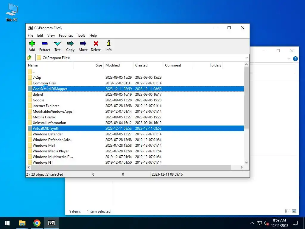Image resolution: width=305 pixels, height=229 pixels.
Task: Click the search box in Explorer window
Action: point(272,69)
